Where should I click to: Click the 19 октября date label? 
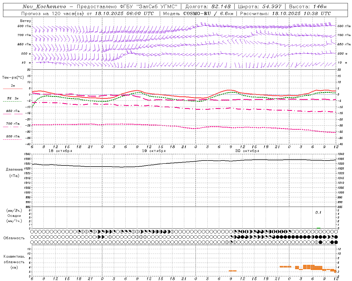tap(154, 151)
